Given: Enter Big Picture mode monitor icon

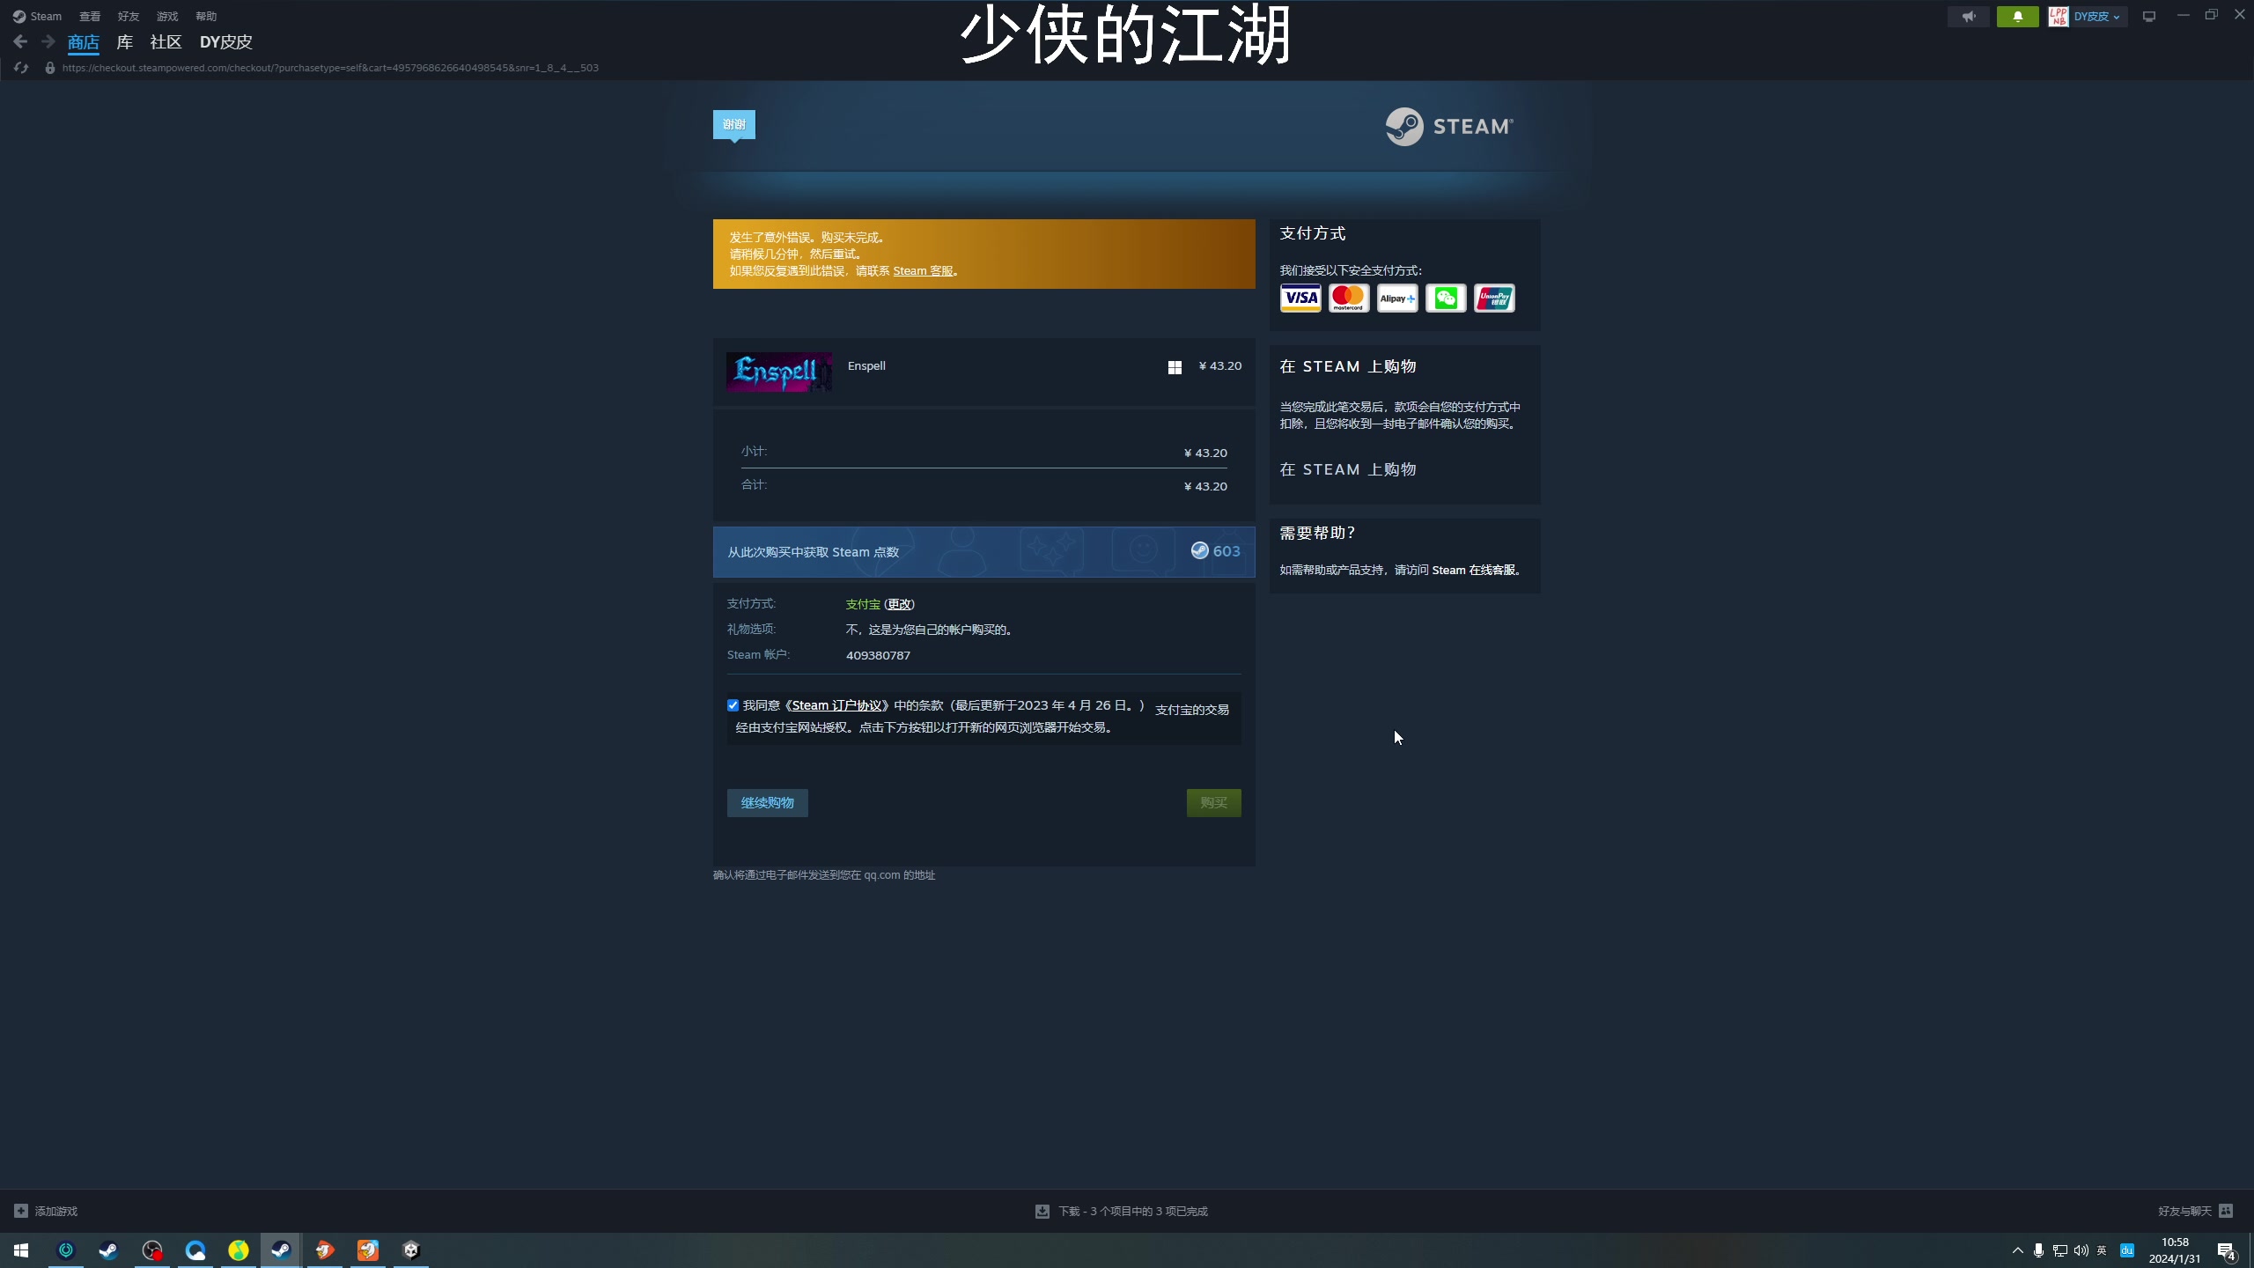Looking at the screenshot, I should click(x=2149, y=16).
